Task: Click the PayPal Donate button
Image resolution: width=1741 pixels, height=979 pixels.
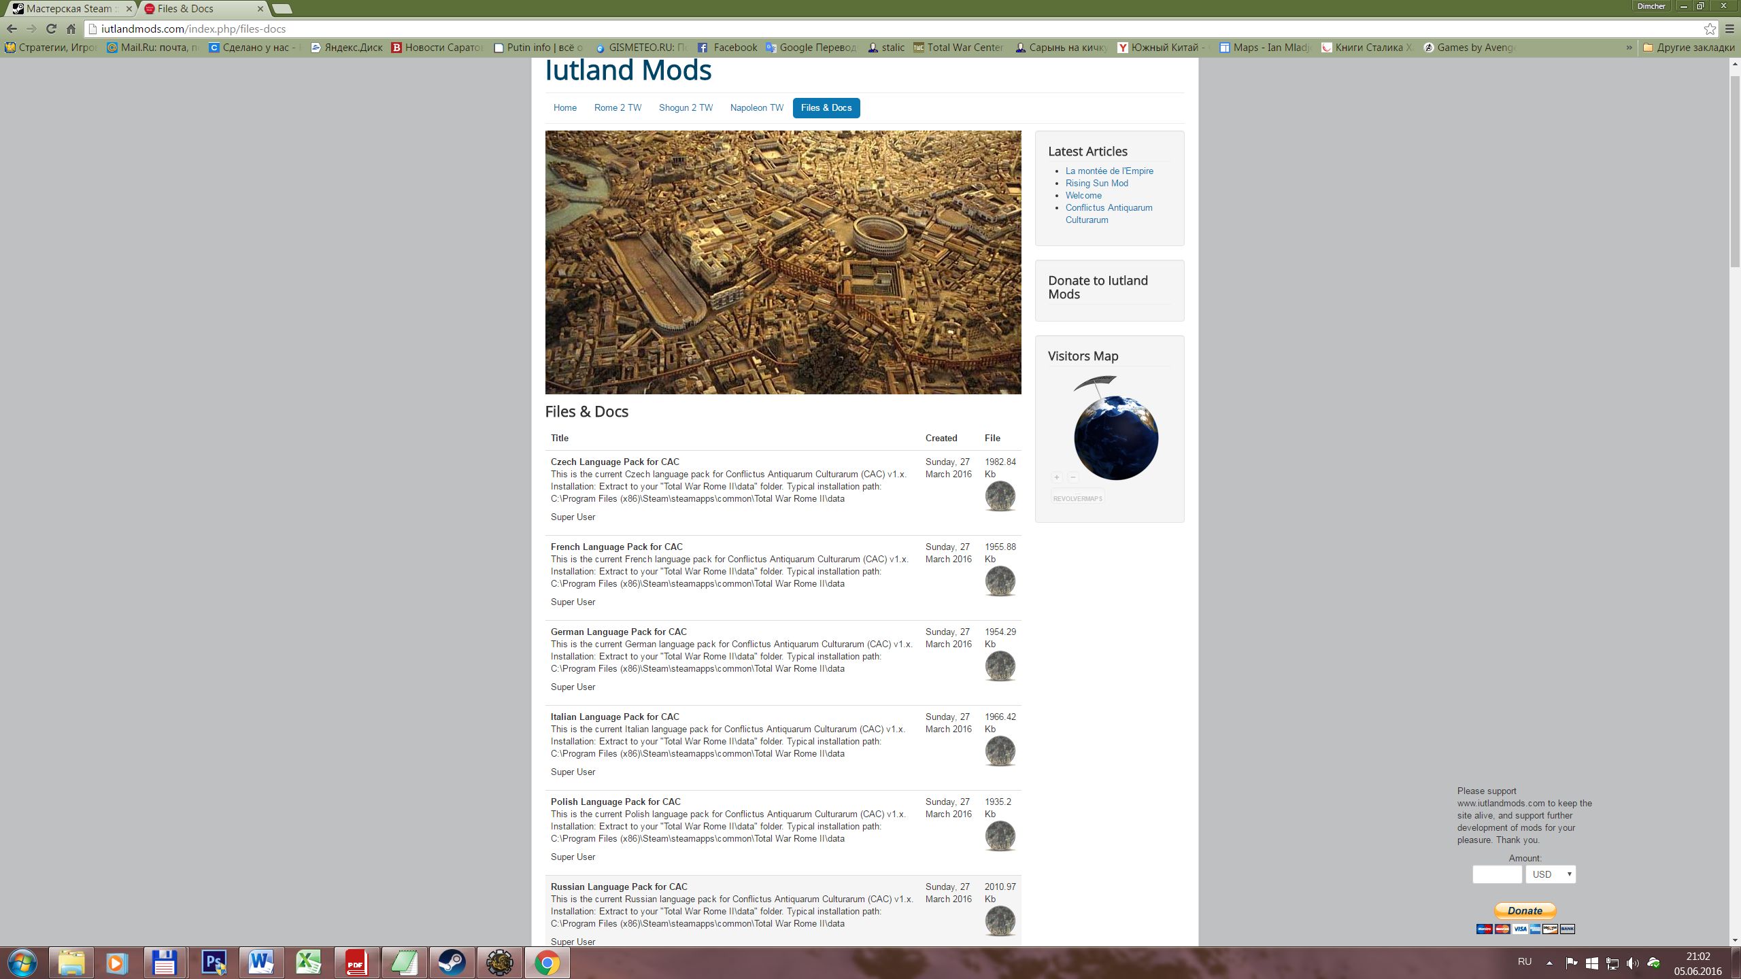Action: (x=1525, y=910)
